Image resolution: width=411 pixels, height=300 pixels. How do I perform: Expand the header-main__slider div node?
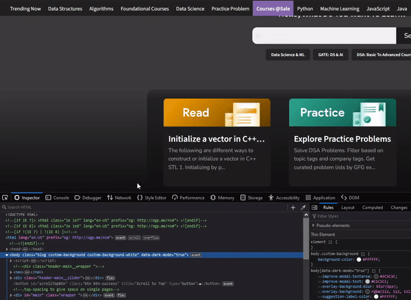click(x=11, y=277)
